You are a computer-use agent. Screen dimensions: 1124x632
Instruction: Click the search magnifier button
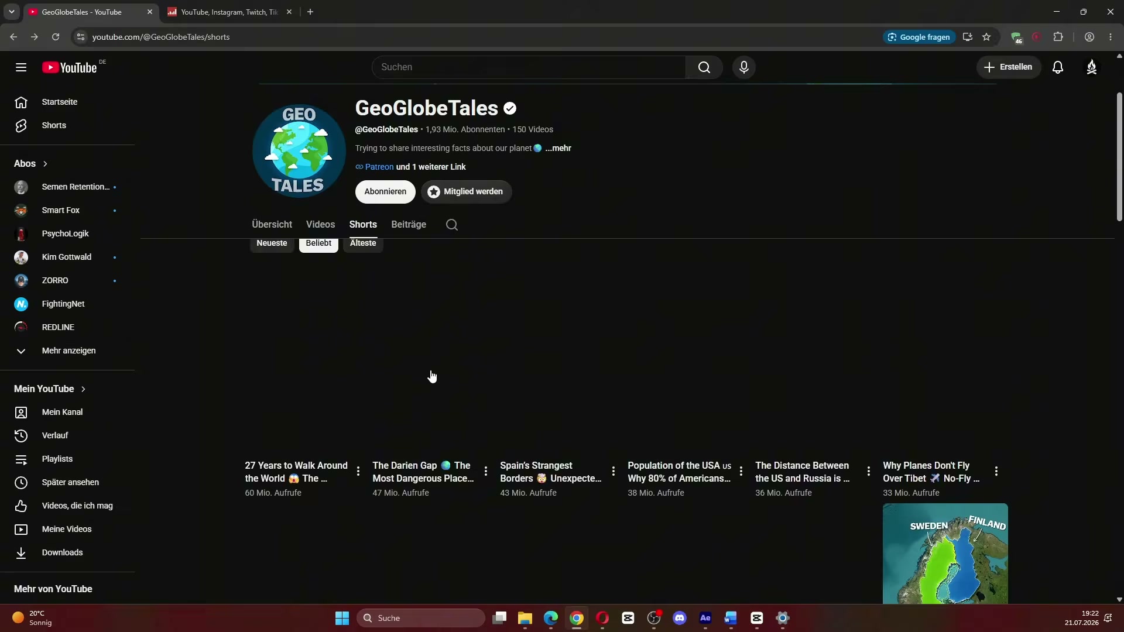click(704, 67)
